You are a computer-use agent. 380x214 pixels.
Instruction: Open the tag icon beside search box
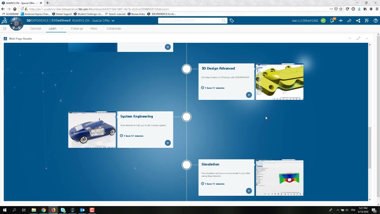[x=232, y=21]
